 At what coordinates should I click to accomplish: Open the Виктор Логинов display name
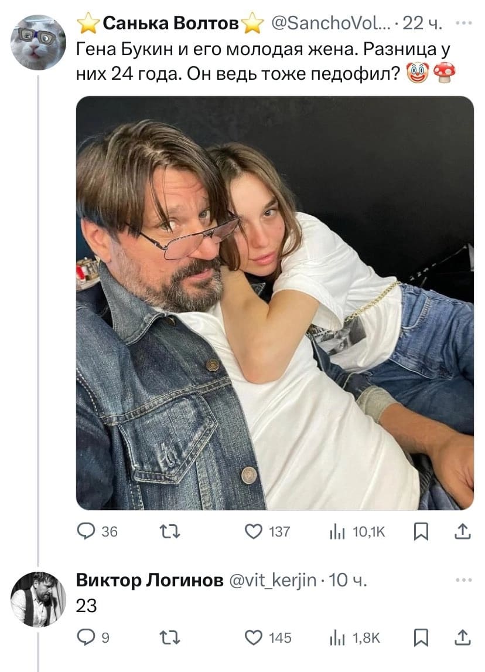pyautogui.click(x=150, y=581)
